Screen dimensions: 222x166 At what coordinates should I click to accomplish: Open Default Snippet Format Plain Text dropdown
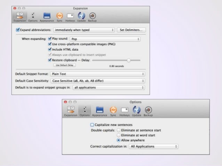pos(97,74)
